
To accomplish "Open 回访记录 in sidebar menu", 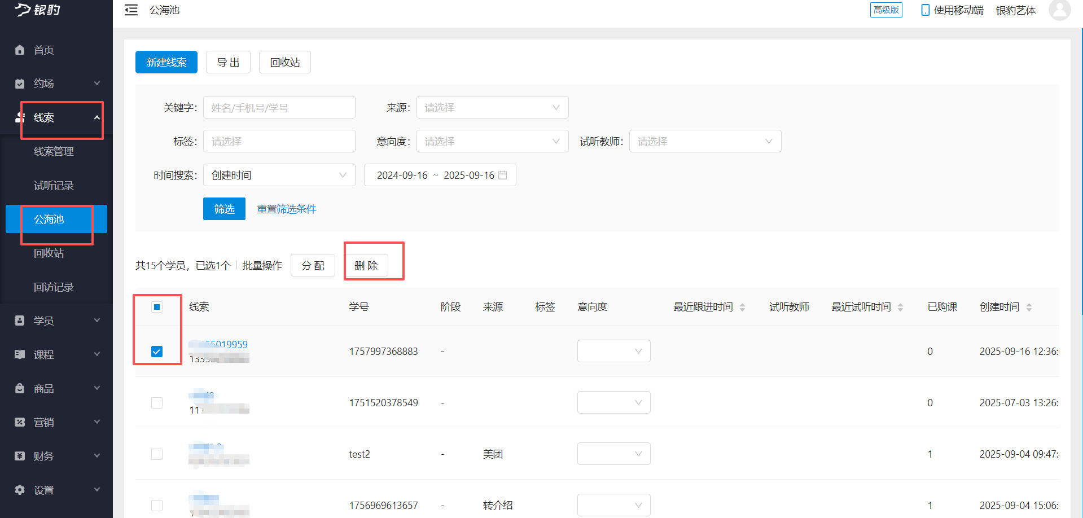I will tap(54, 287).
